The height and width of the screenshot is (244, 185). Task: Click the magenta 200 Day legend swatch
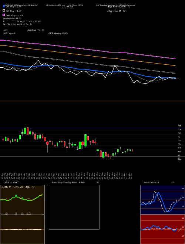[x=4, y=15]
